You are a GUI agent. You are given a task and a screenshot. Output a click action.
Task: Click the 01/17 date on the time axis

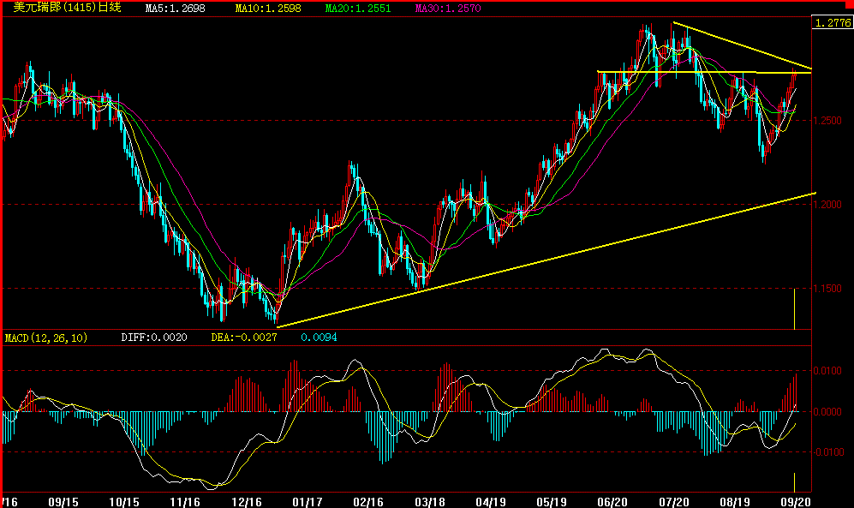308,502
